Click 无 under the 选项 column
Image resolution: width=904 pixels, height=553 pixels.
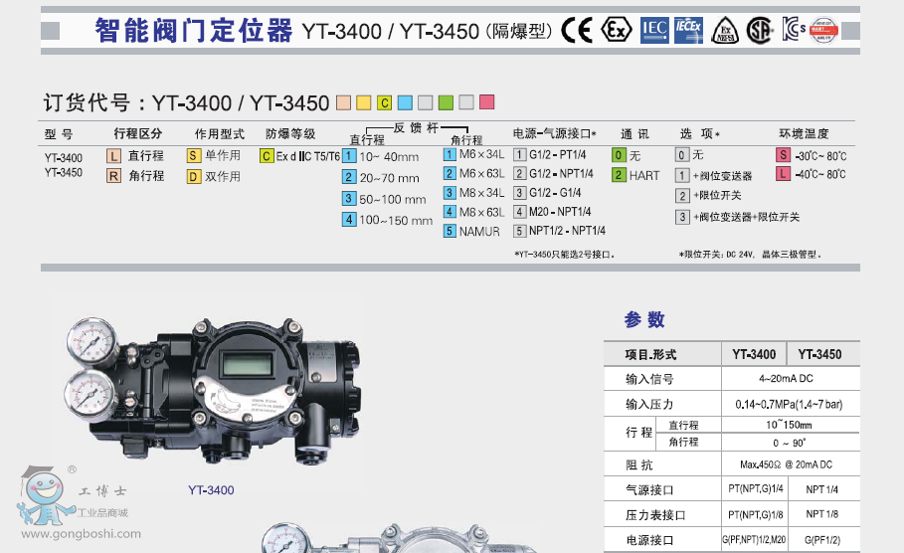(689, 154)
